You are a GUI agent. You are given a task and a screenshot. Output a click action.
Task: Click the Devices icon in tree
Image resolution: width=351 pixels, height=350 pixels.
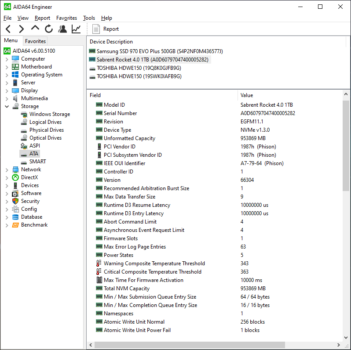(15, 185)
